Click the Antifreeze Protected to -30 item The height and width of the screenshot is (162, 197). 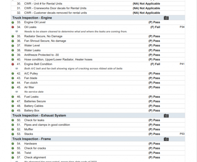click(41, 55)
